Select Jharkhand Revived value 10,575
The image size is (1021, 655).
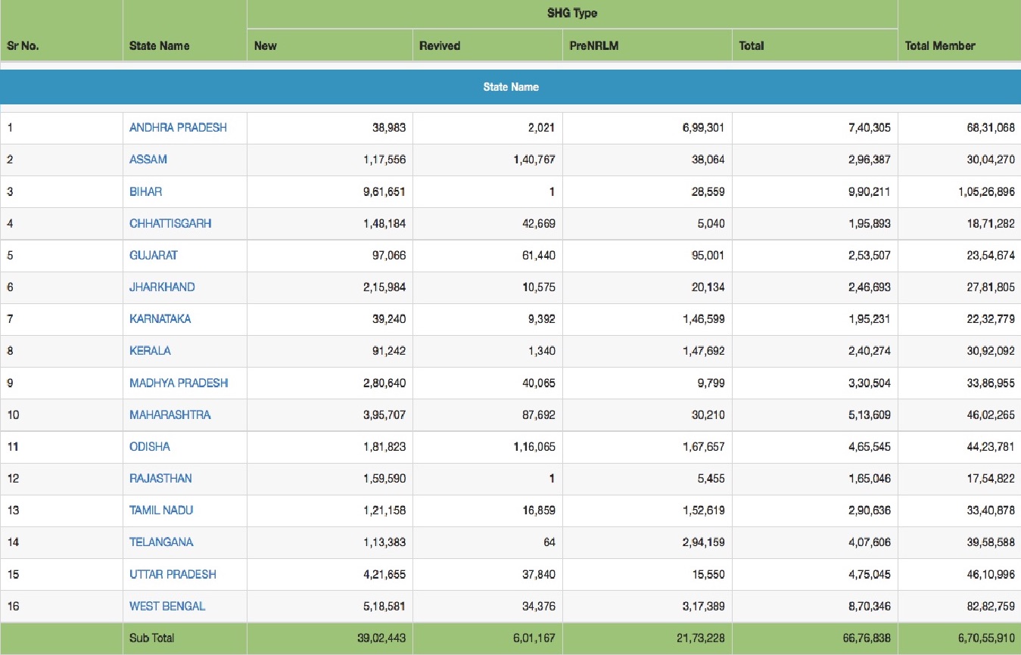[x=539, y=287]
